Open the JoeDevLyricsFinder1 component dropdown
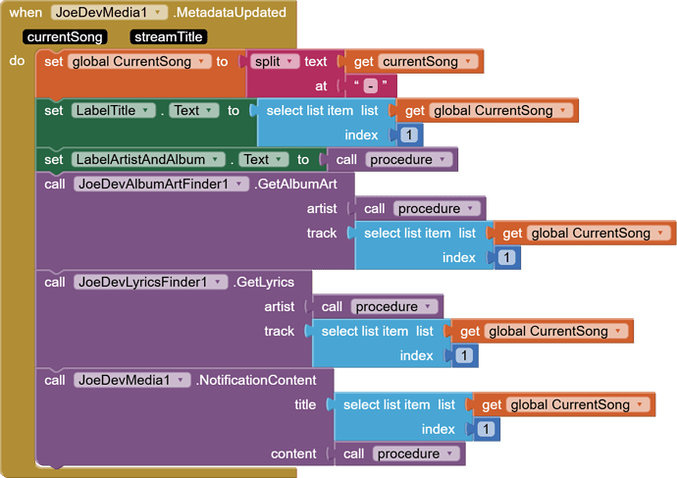Image resolution: width=677 pixels, height=478 pixels. [x=219, y=283]
